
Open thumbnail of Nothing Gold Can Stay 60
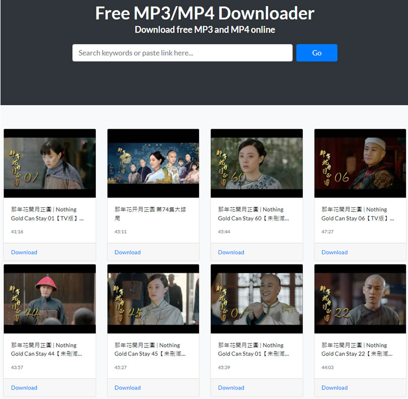coord(257,163)
